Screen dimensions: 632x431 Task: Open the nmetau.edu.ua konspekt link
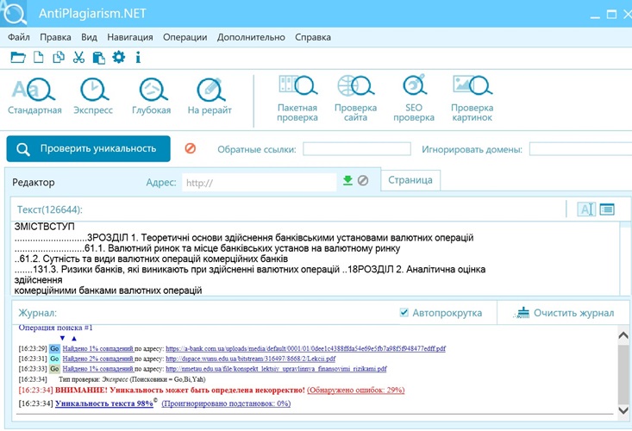point(276,369)
